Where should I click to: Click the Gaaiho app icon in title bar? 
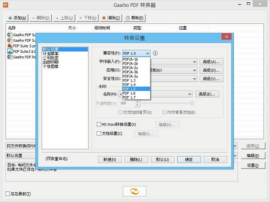click(5, 5)
